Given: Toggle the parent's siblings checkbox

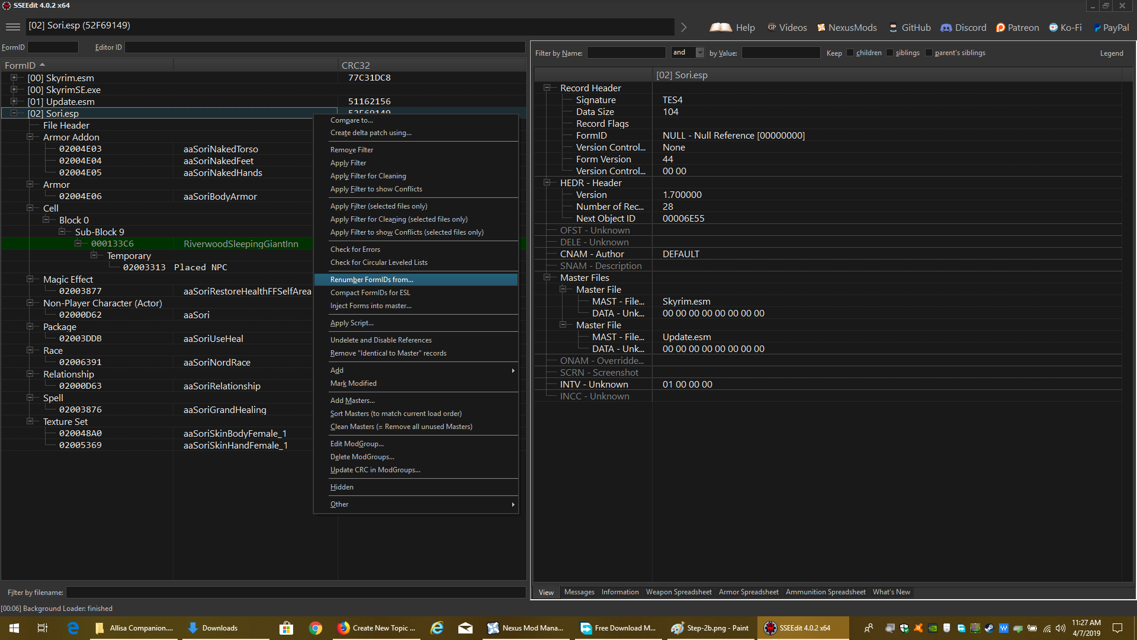Looking at the screenshot, I should (929, 53).
